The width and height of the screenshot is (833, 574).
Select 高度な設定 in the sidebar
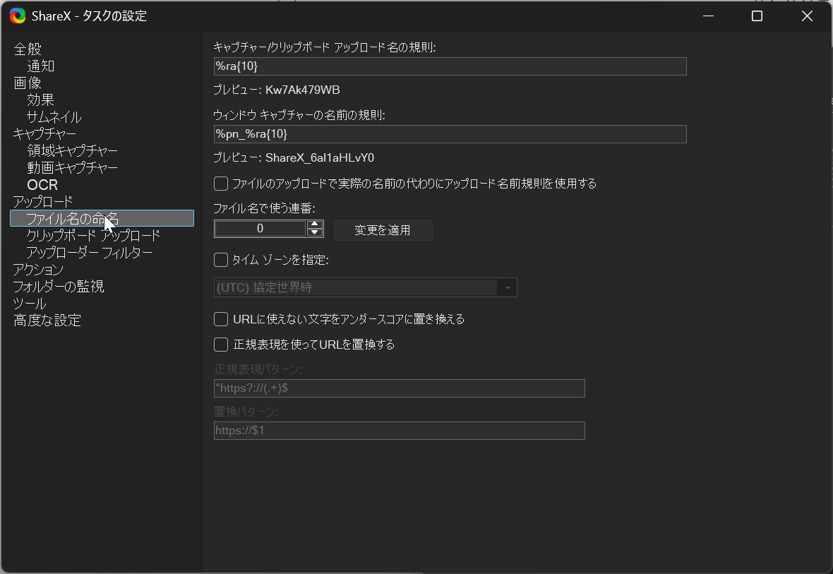(47, 321)
